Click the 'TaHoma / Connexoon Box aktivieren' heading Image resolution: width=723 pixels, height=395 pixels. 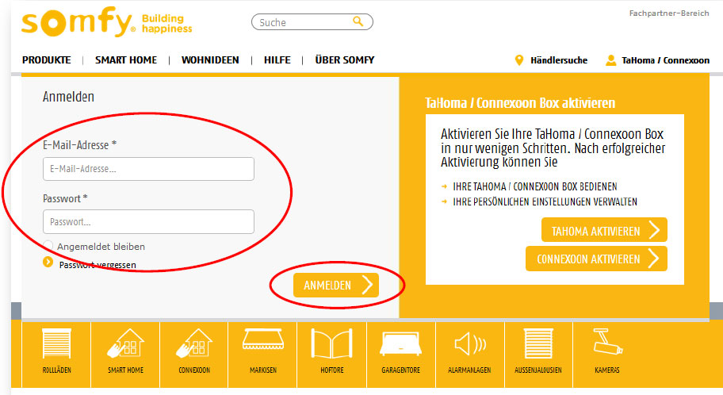click(x=520, y=103)
